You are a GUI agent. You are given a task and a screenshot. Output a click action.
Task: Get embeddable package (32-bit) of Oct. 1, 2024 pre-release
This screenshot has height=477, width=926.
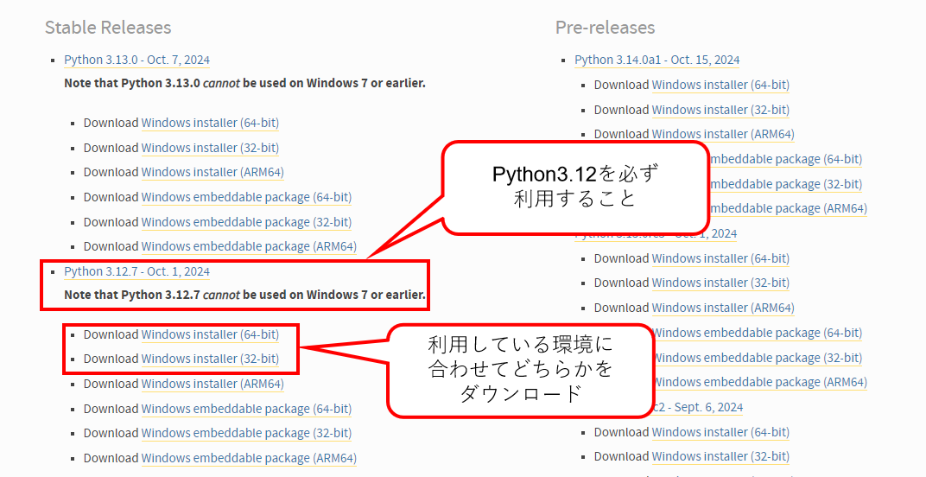[758, 359]
